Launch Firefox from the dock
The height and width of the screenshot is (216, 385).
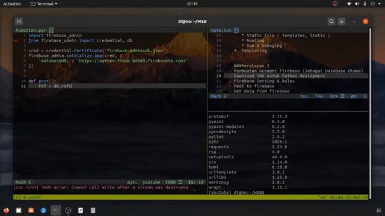[x=6, y=211]
